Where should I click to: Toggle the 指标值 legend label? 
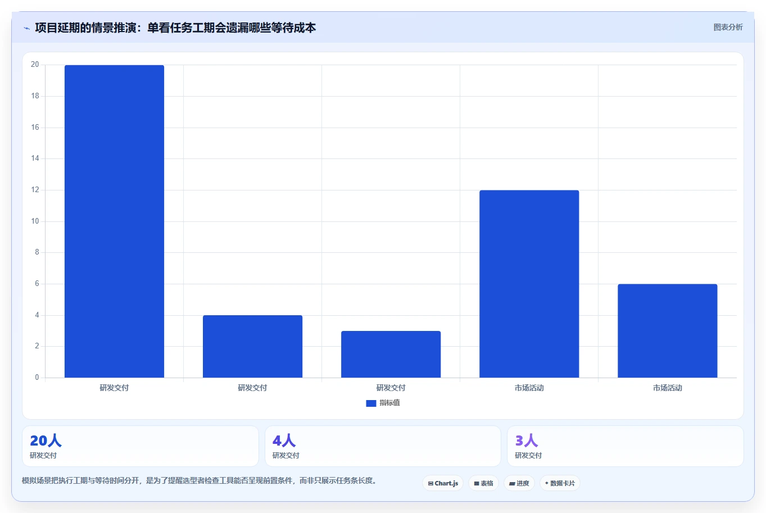pos(389,403)
